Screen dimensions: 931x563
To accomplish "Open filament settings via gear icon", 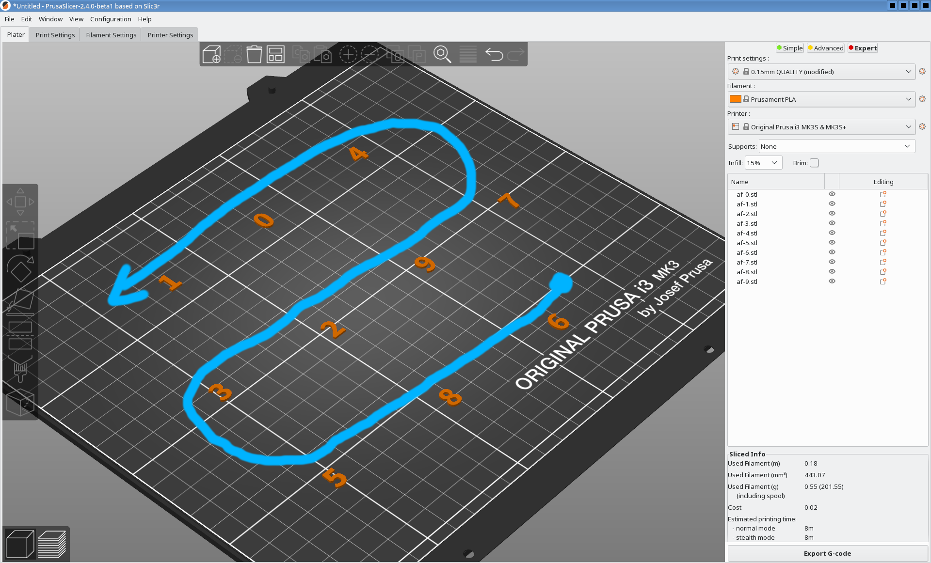I will tap(922, 99).
